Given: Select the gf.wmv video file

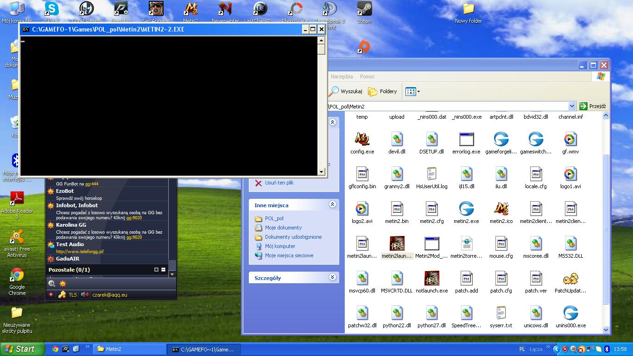Looking at the screenshot, I should [x=570, y=143].
